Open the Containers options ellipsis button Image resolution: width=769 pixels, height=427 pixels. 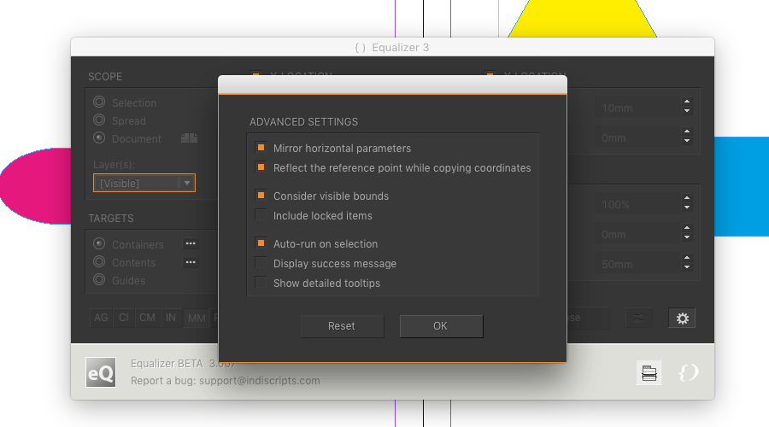[191, 244]
